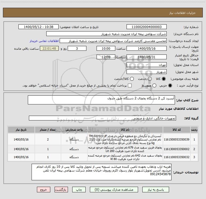The height and width of the screenshot is (199, 206).
Task: Select the نام کالا column header
Action: [125, 130]
